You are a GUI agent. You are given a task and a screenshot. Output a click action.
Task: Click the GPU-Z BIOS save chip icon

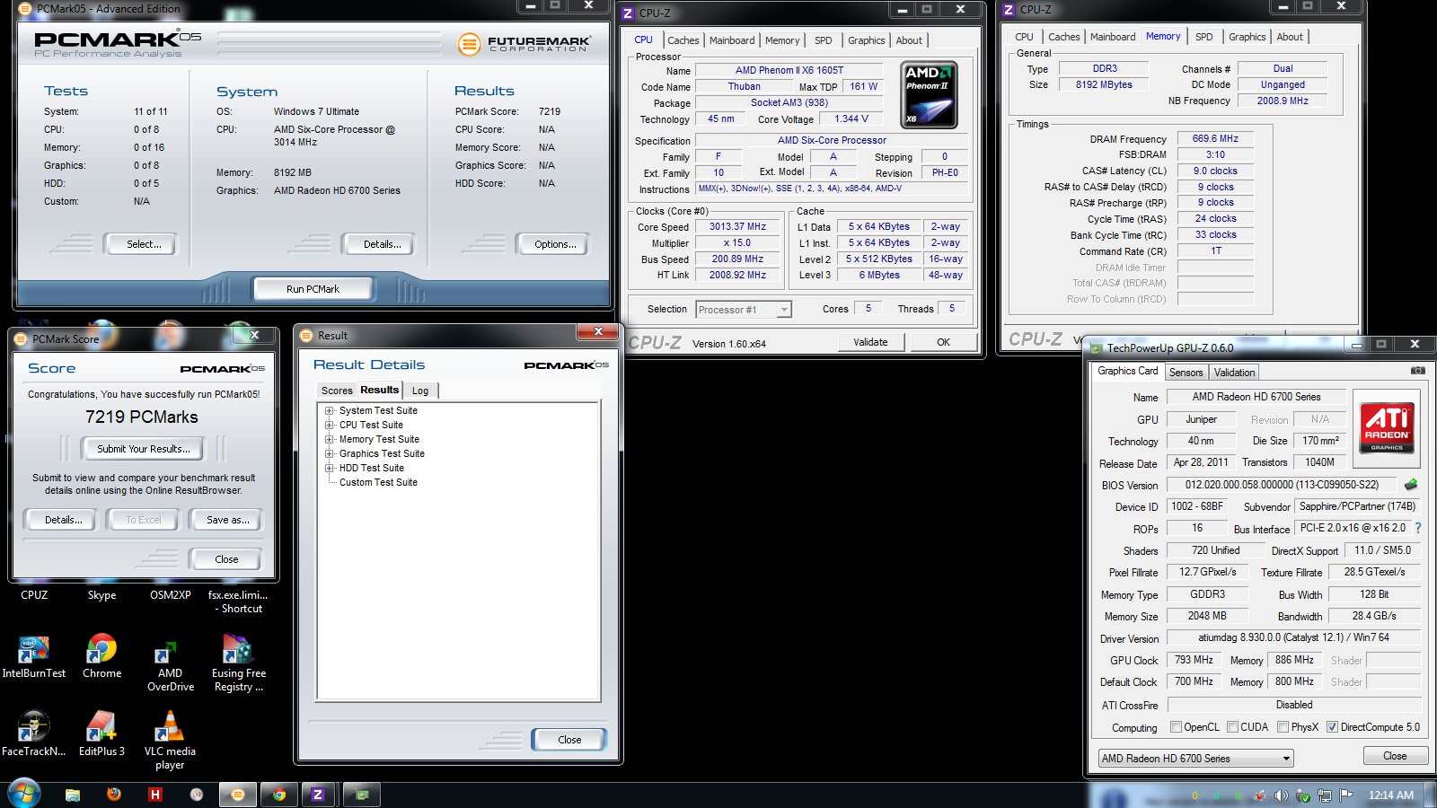click(x=1411, y=485)
